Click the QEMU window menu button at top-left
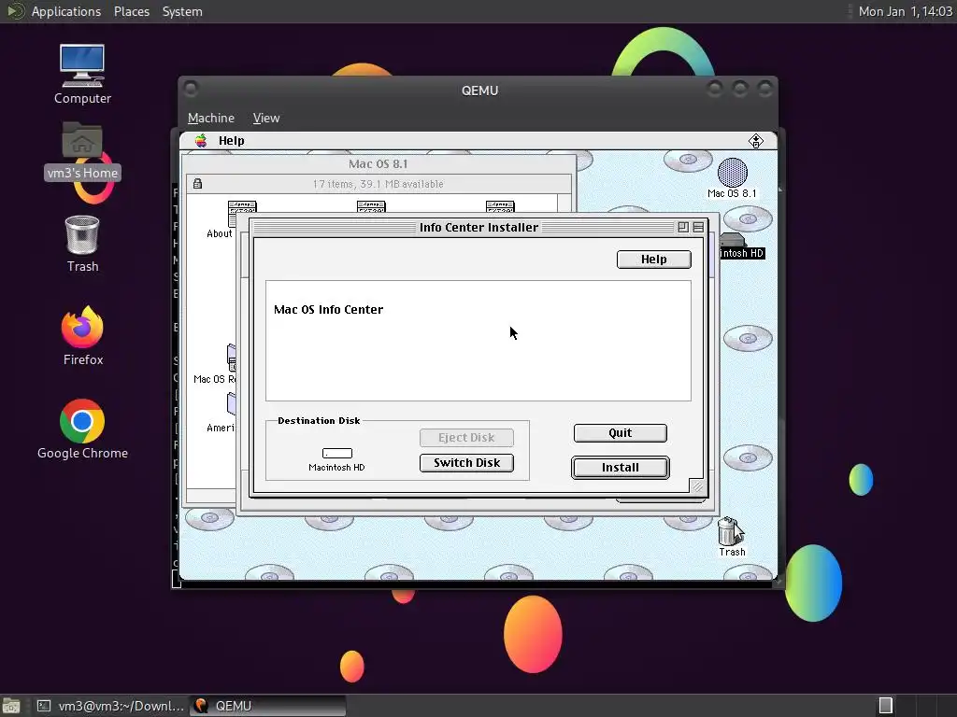Image resolution: width=957 pixels, height=717 pixels. pyautogui.click(x=191, y=89)
